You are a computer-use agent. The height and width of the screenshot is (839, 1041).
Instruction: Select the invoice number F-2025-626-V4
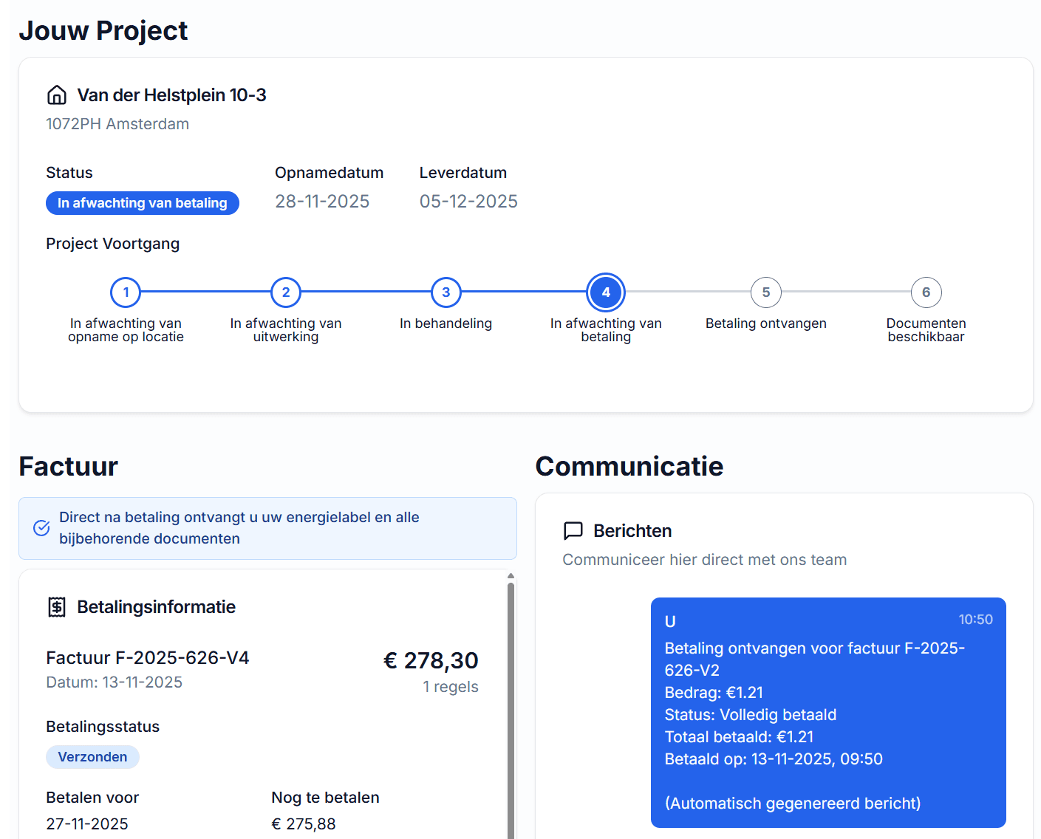[147, 658]
